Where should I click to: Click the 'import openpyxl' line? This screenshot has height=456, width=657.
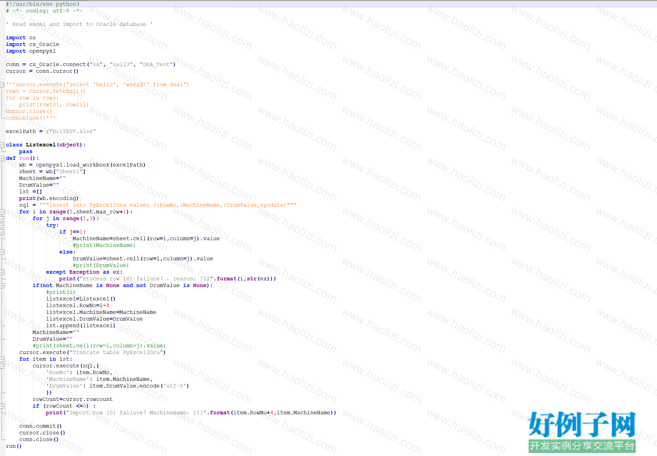[31, 51]
